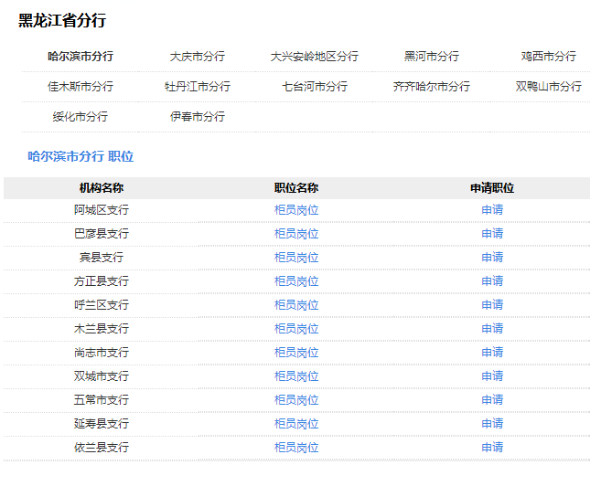Select the 呼兰区支行 institution cell
The height and width of the screenshot is (497, 601).
102,305
